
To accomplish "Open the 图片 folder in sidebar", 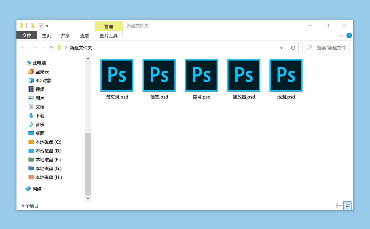I will coord(36,98).
